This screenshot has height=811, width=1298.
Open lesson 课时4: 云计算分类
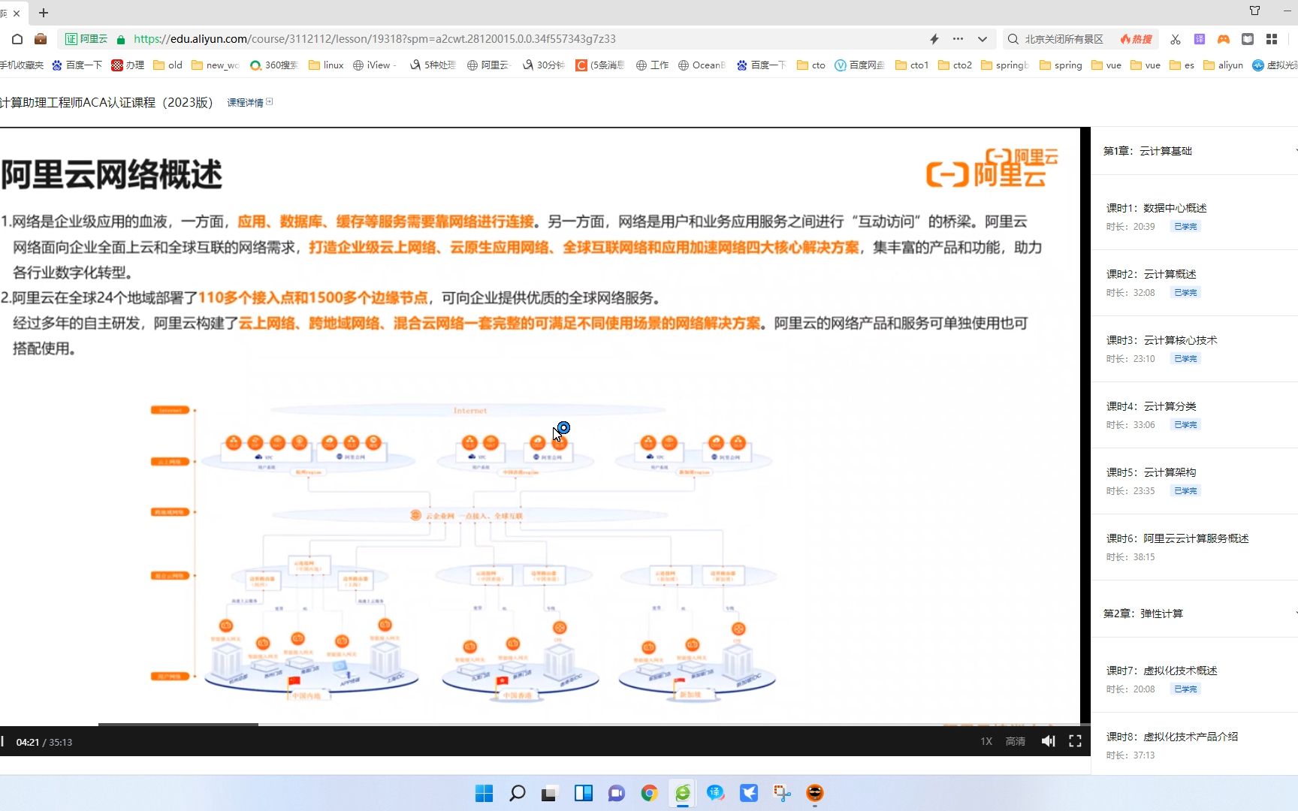pyautogui.click(x=1194, y=415)
